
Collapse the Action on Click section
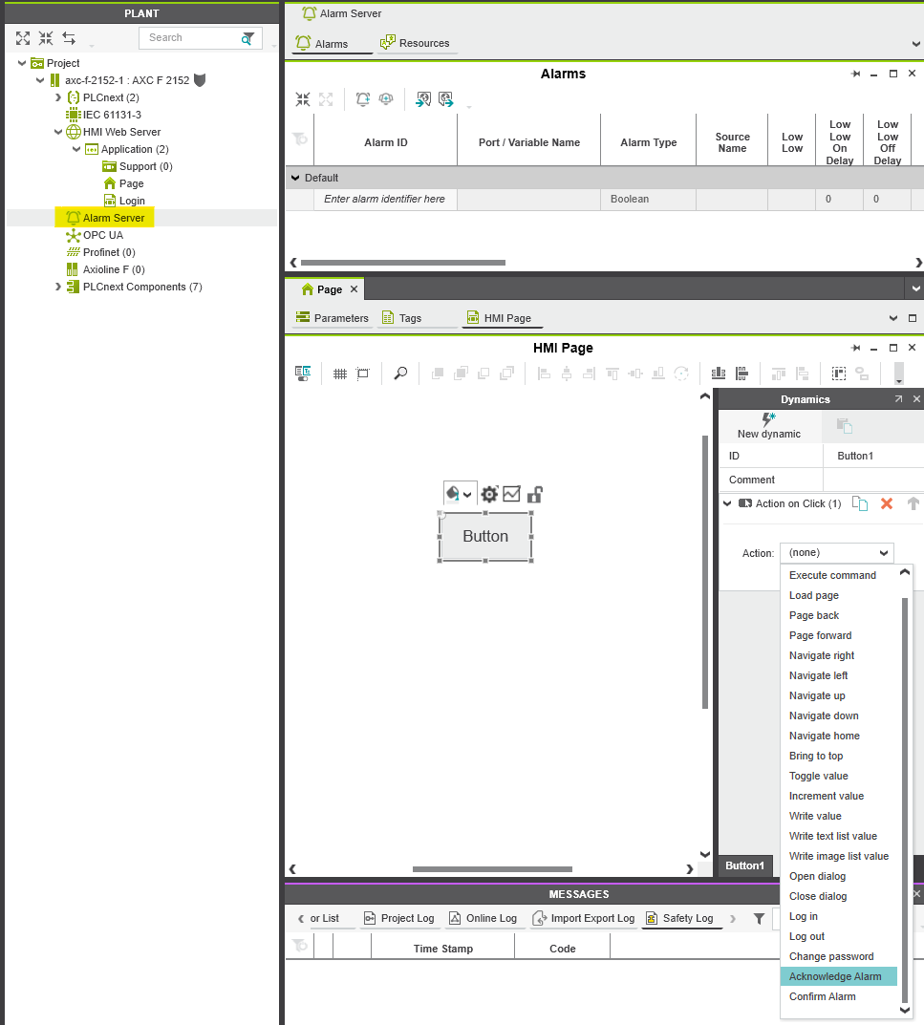727,503
